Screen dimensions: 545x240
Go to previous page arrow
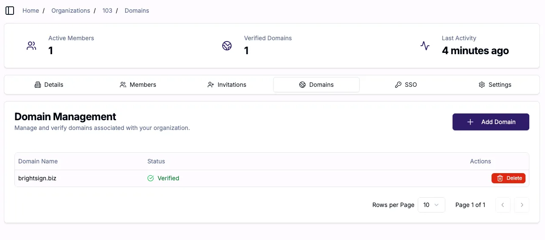(503, 205)
